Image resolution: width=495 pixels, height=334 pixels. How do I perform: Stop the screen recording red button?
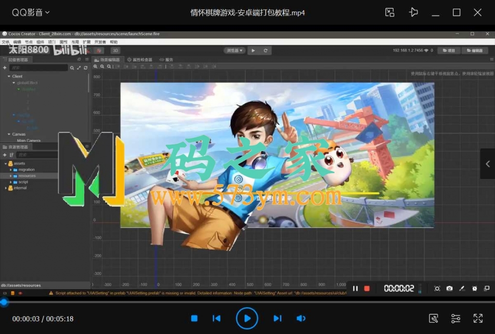pos(367,288)
